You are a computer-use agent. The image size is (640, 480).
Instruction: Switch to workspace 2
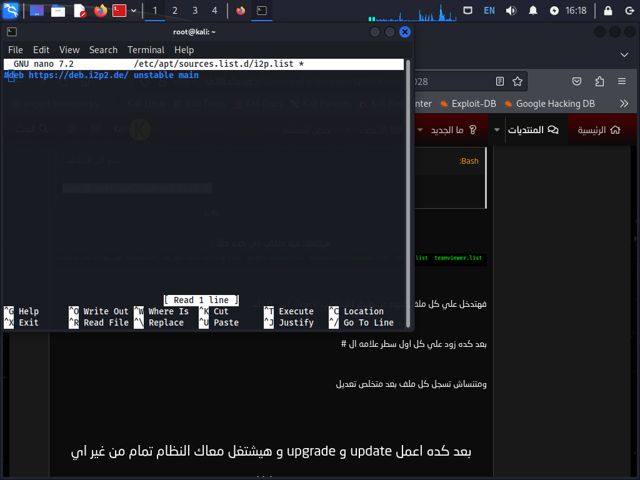[175, 11]
